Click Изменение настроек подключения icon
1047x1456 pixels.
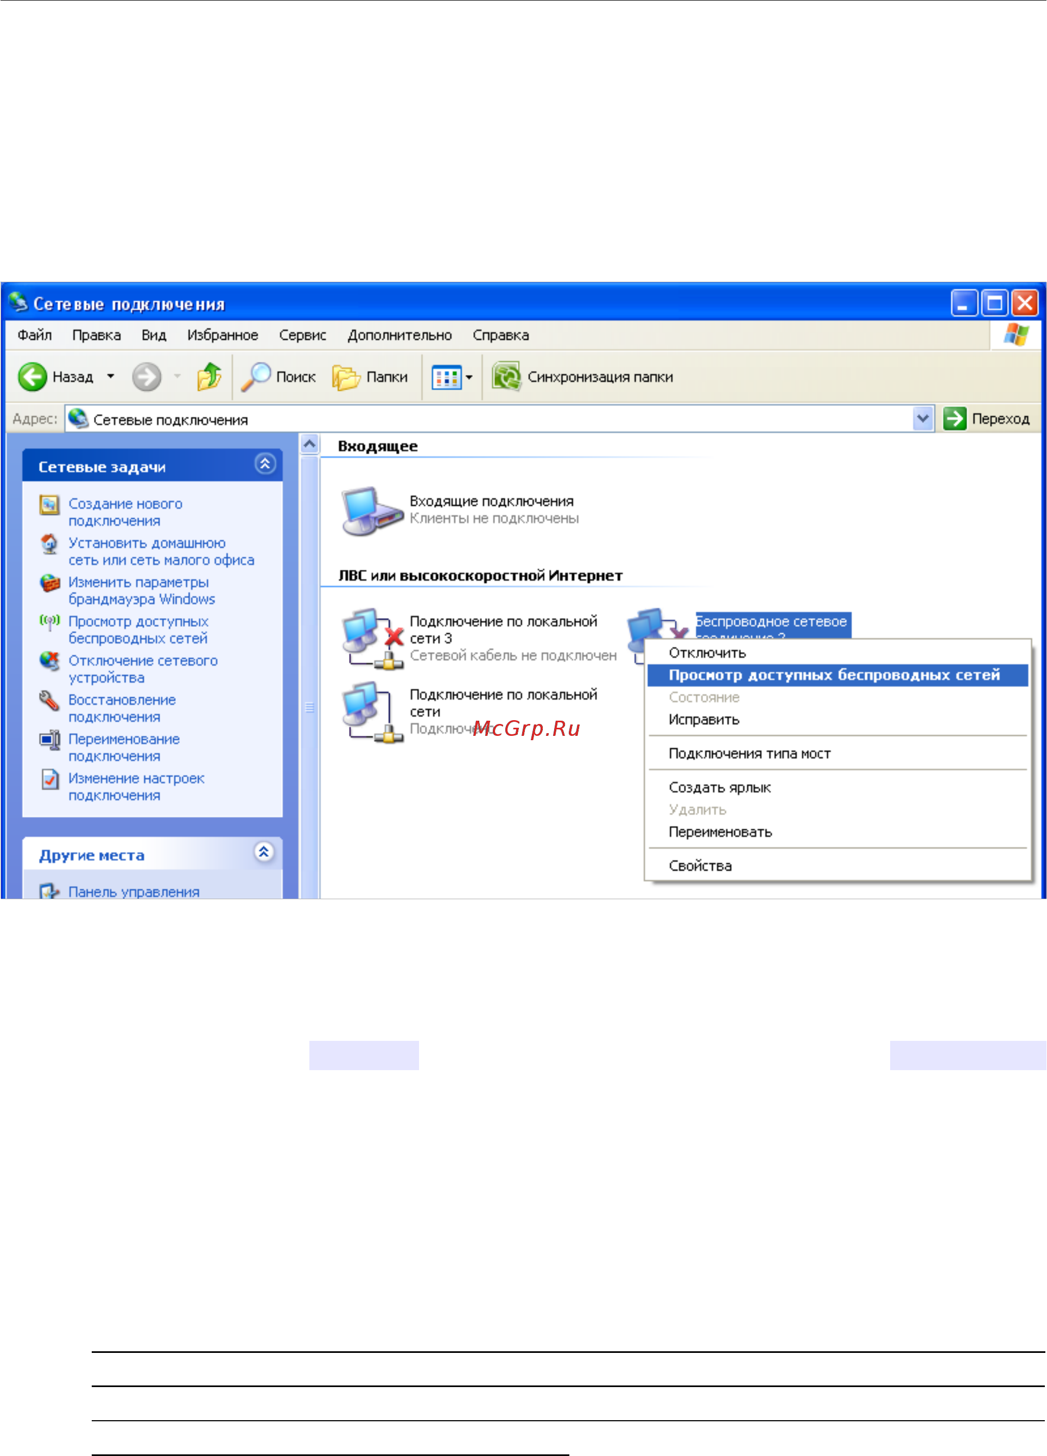[49, 779]
